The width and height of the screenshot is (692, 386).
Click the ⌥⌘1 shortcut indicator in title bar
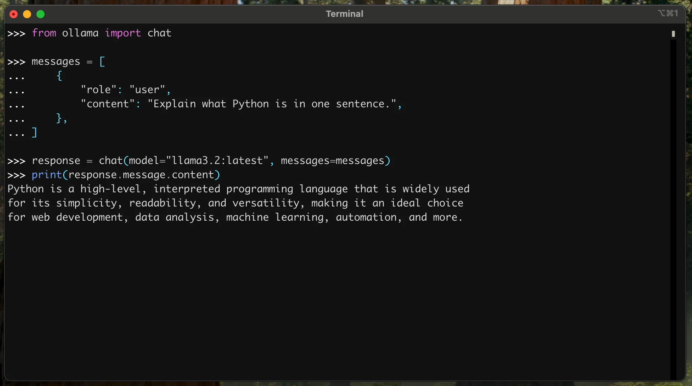668,13
